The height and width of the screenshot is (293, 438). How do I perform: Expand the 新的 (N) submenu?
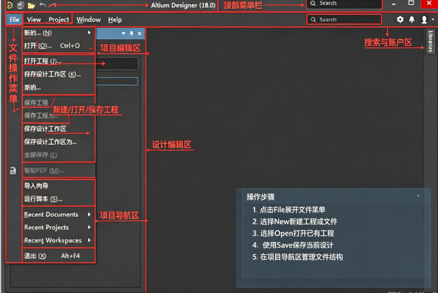[x=58, y=32]
